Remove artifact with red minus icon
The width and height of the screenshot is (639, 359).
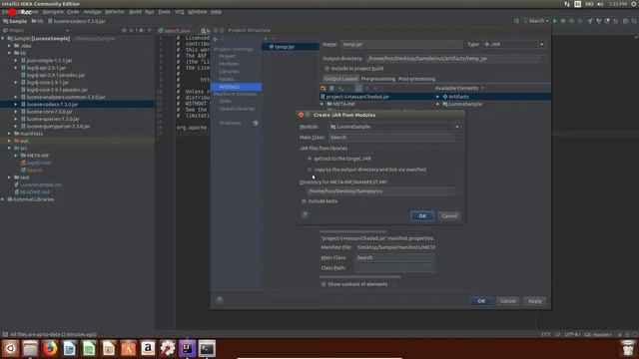(x=274, y=39)
